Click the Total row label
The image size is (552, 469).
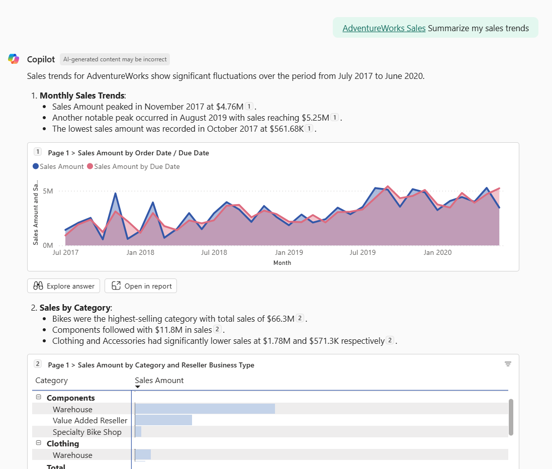tap(56, 466)
